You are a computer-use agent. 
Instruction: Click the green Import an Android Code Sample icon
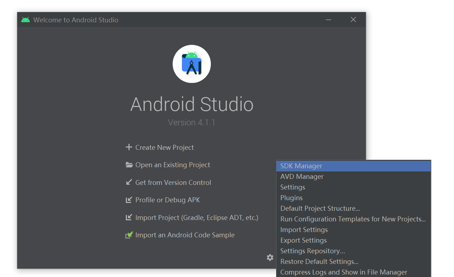click(129, 234)
